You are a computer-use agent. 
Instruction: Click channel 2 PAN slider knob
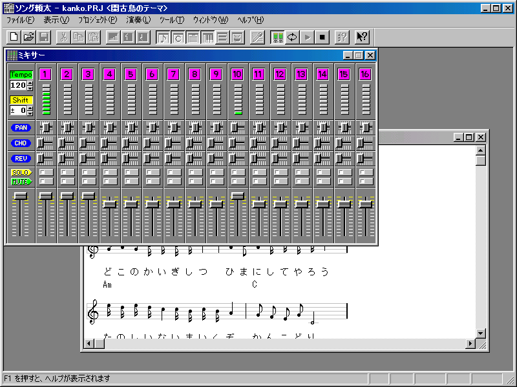click(x=68, y=127)
